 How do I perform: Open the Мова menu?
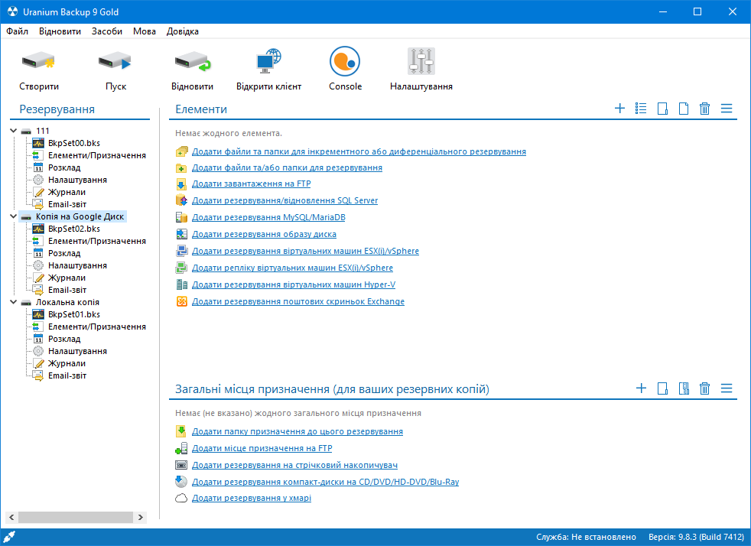(145, 31)
